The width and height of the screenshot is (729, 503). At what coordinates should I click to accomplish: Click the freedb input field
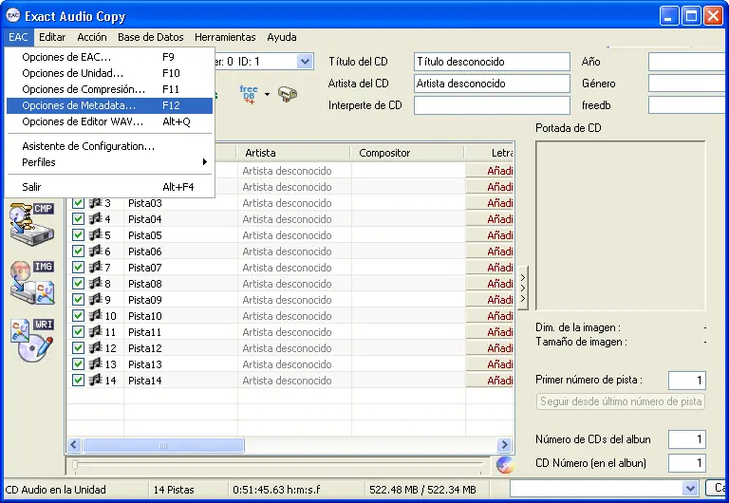[x=688, y=105]
